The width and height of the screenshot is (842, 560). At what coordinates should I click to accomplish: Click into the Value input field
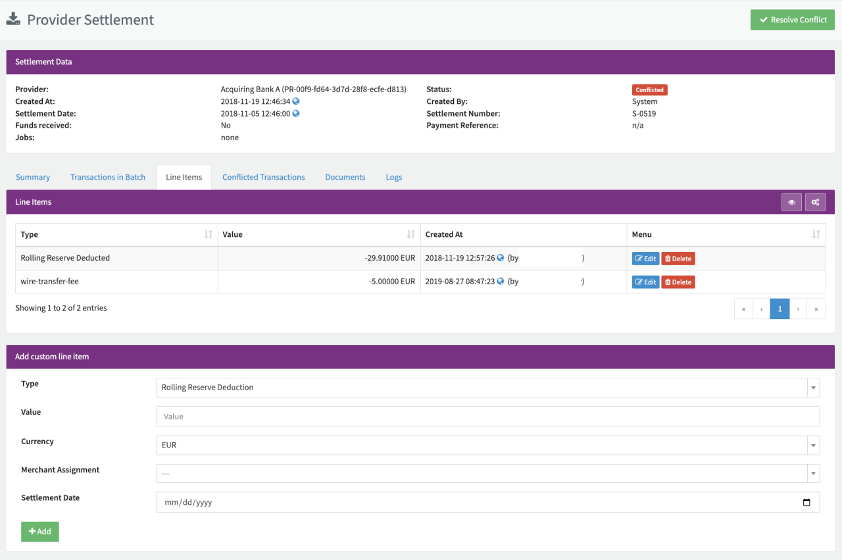click(487, 417)
